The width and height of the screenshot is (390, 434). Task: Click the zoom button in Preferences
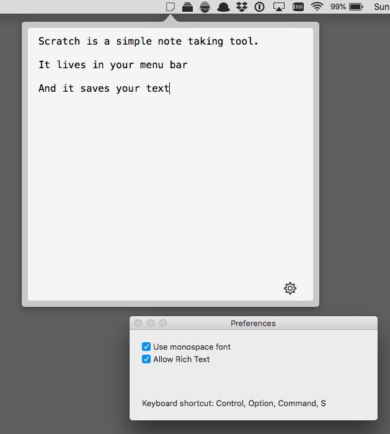coord(163,323)
